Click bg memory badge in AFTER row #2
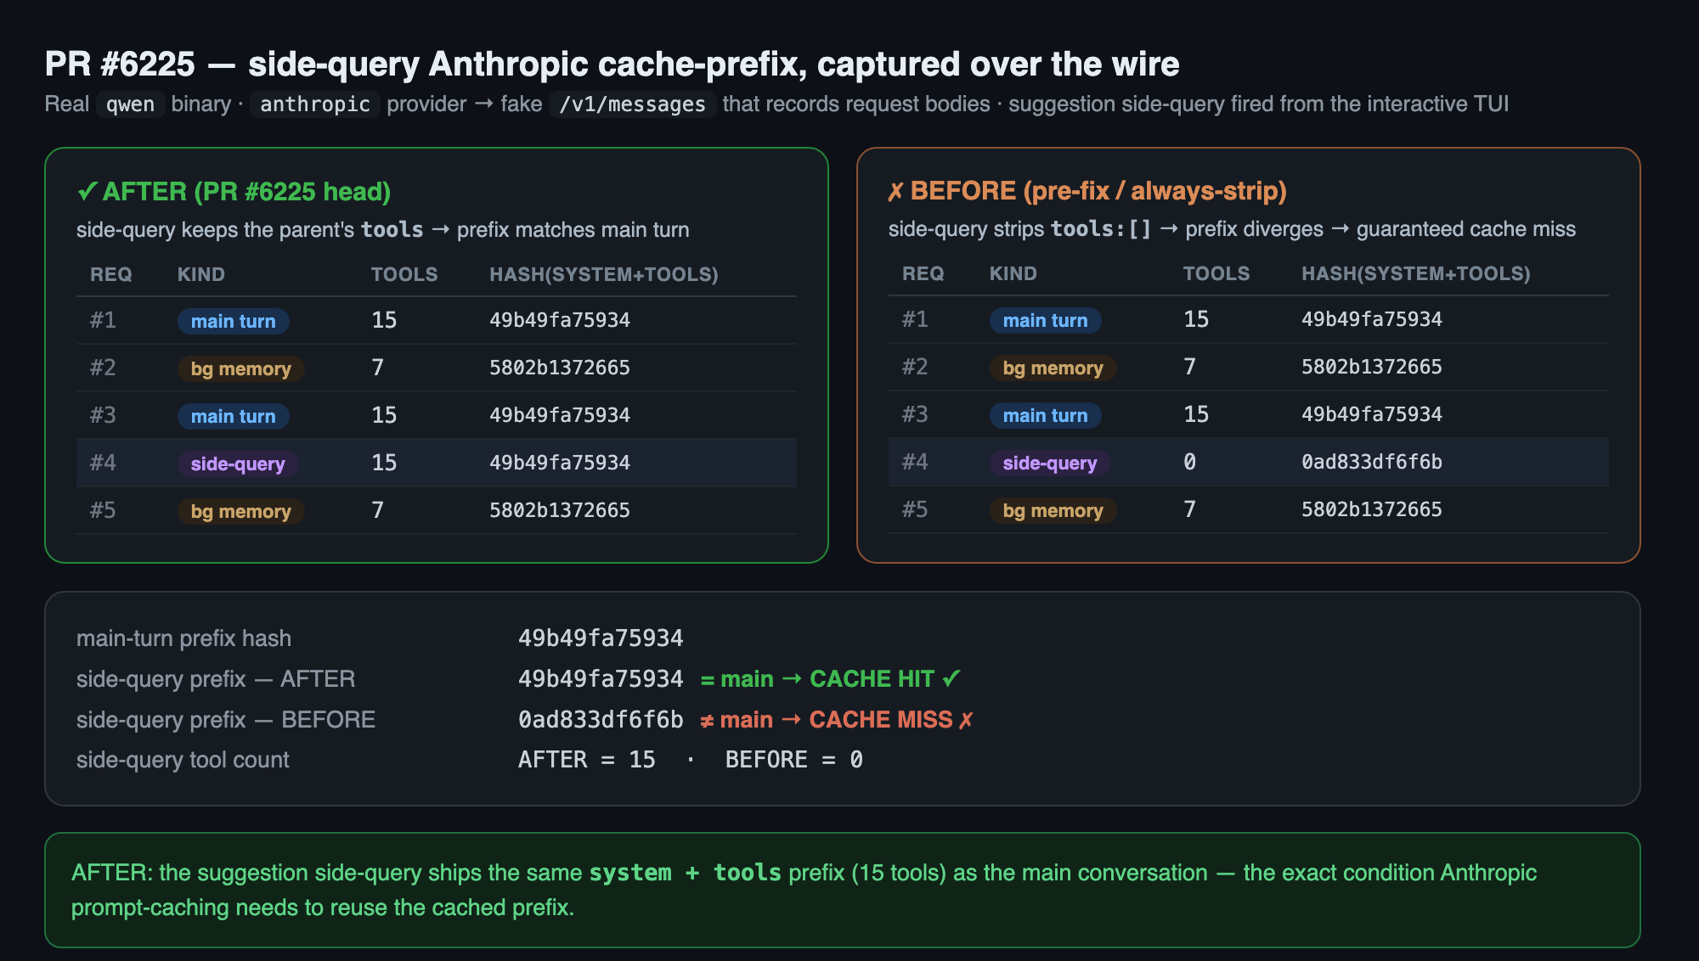This screenshot has width=1699, height=961. pos(241,368)
